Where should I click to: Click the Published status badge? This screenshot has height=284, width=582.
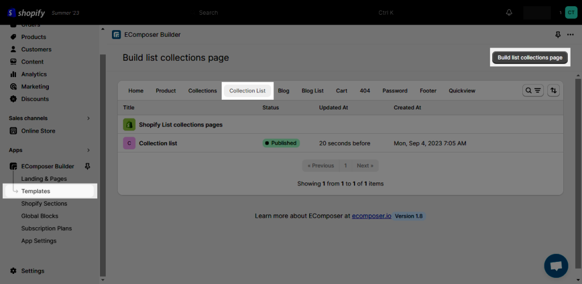click(281, 143)
